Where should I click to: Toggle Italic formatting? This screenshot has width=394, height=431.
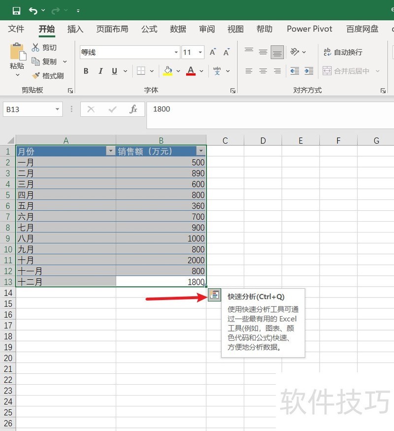[x=100, y=71]
